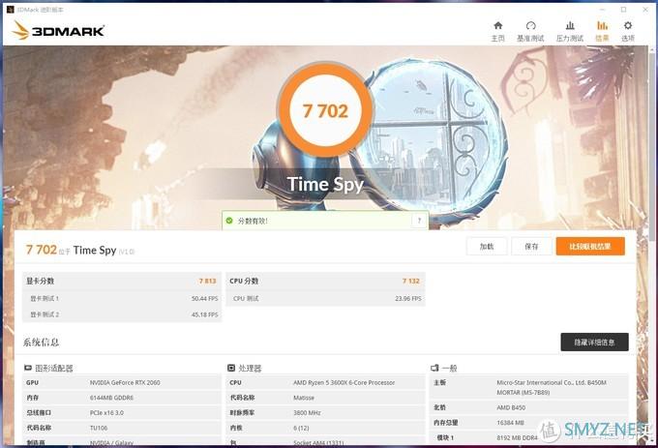
Task: Open the Stress Tests (压力测试) icon
Action: pos(570,25)
